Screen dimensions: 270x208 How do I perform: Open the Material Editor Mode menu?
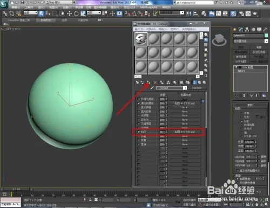[x=139, y=29]
